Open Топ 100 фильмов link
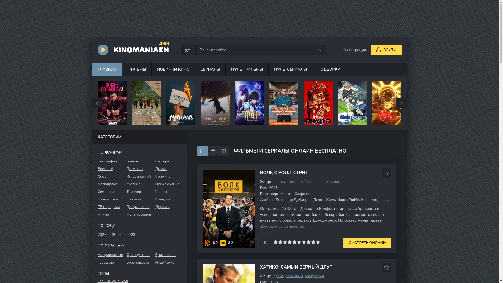The image size is (503, 283). point(113,281)
